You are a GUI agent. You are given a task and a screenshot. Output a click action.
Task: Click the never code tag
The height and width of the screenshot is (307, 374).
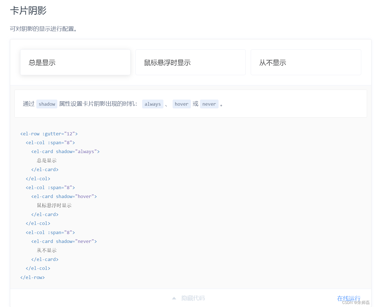pyautogui.click(x=209, y=104)
